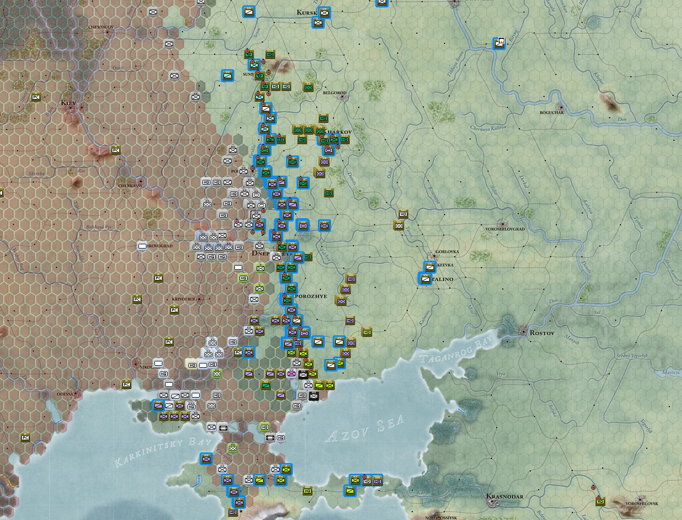This screenshot has height=520, width=682.
Task: Click the Rostov city marker
Action: (524, 332)
